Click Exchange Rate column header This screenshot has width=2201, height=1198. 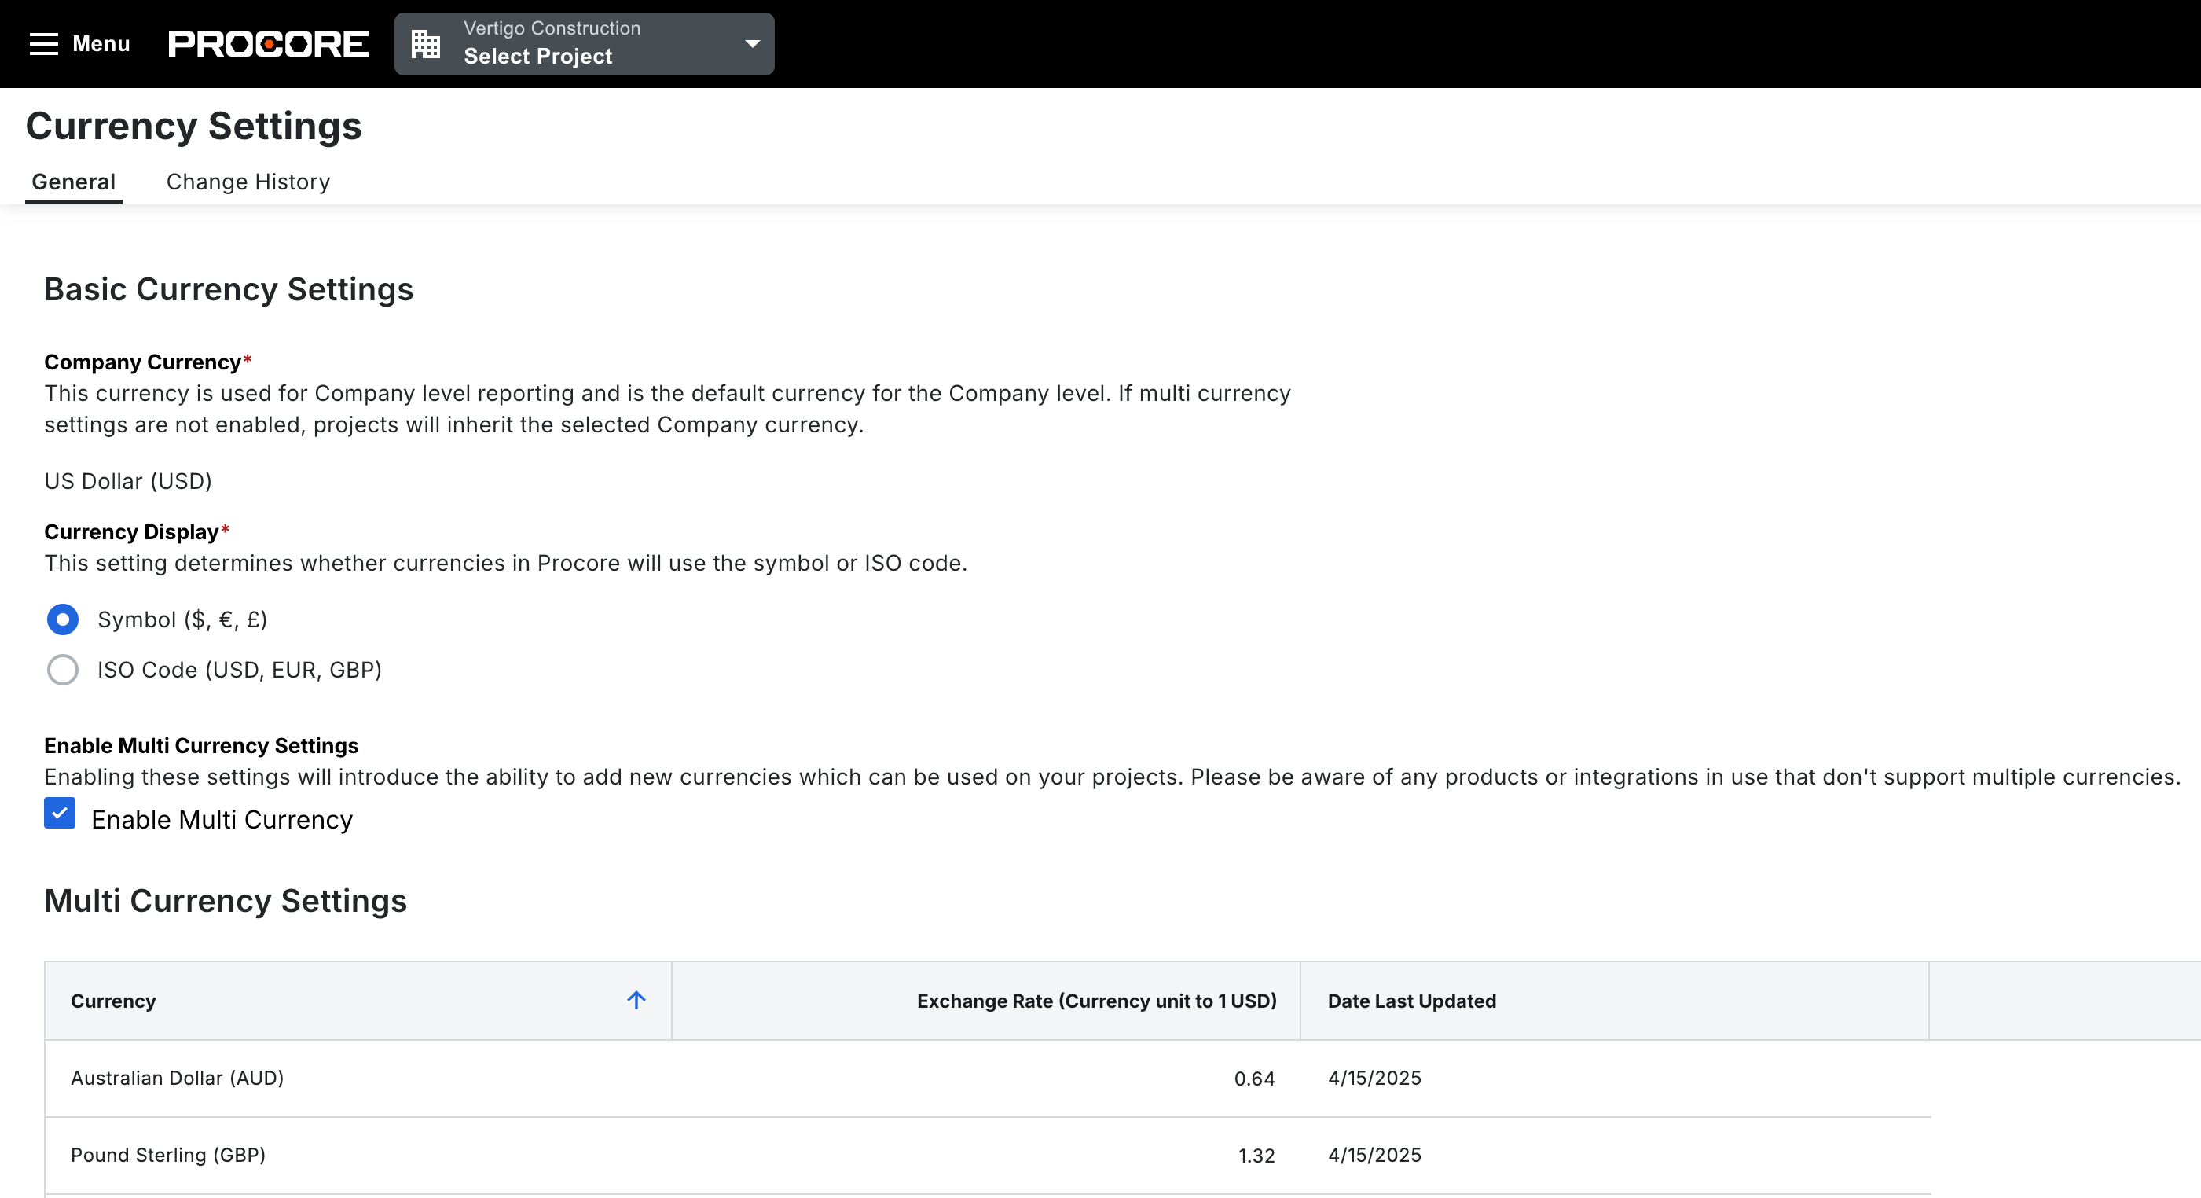(x=1096, y=1001)
